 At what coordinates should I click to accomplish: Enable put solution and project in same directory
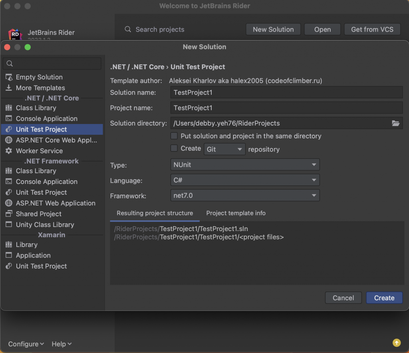174,136
